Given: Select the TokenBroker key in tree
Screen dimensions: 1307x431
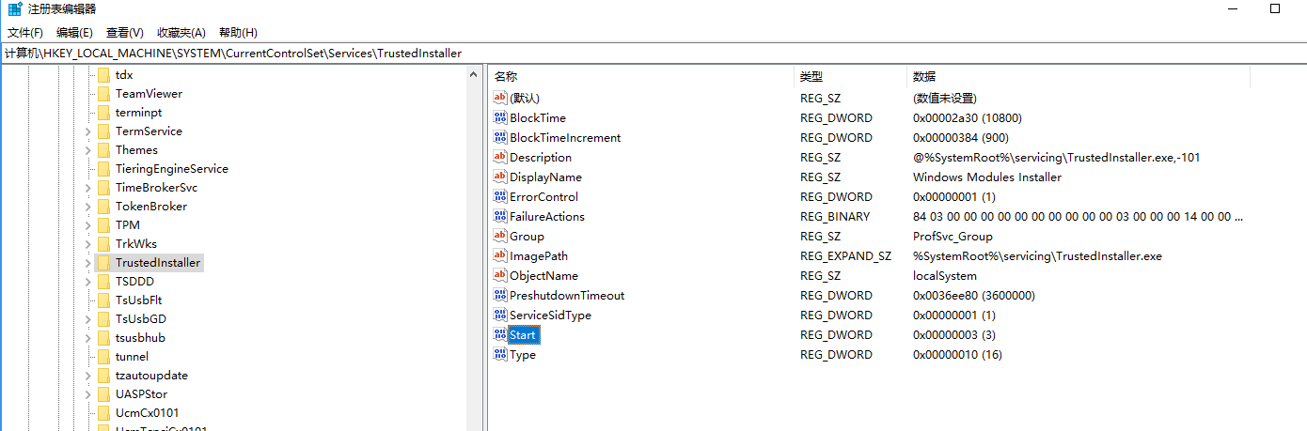Looking at the screenshot, I should [150, 207].
